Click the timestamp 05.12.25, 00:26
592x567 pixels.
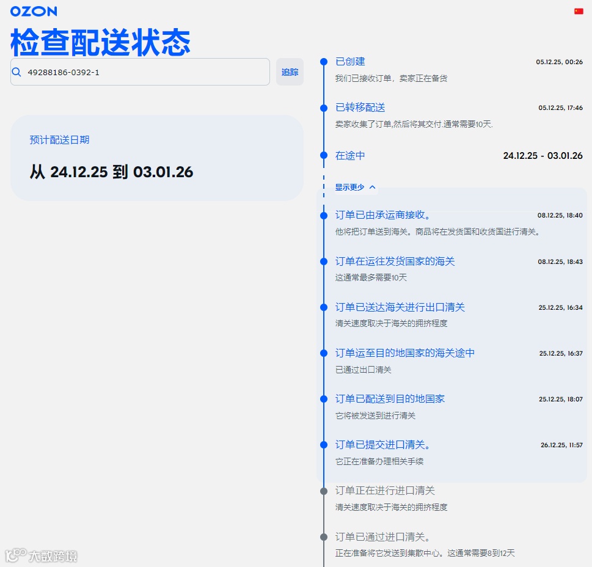[x=559, y=62]
